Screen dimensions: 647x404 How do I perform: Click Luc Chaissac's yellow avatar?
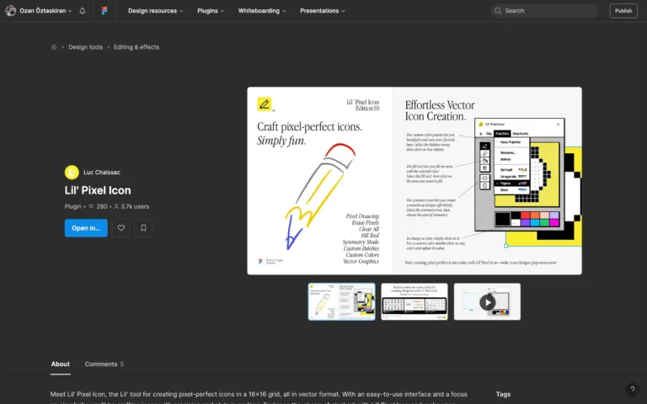tap(72, 173)
